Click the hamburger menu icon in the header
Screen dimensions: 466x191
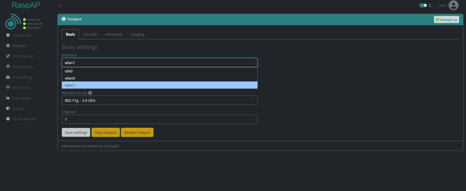point(60,5)
